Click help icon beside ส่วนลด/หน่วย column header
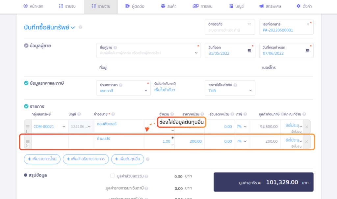 tap(232, 114)
